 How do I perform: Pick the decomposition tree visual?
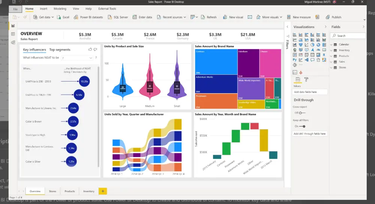coord(306,60)
